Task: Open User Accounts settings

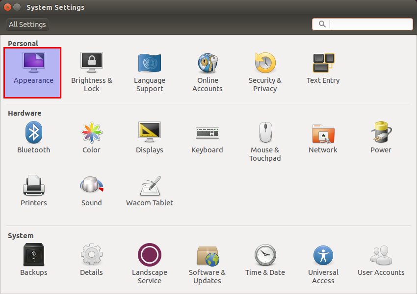Action: coord(381,260)
